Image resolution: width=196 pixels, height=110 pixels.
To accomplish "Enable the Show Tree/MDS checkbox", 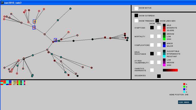I will pyautogui.click(x=136, y=21).
